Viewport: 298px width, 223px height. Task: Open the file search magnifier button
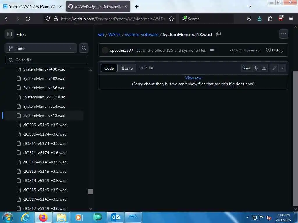click(x=84, y=48)
